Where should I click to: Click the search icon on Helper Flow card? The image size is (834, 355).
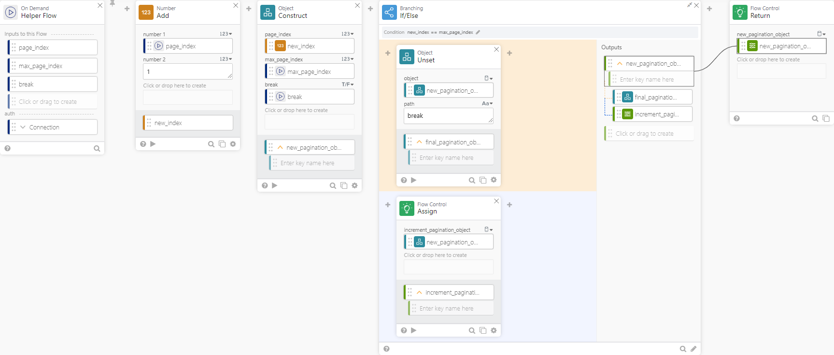click(97, 149)
